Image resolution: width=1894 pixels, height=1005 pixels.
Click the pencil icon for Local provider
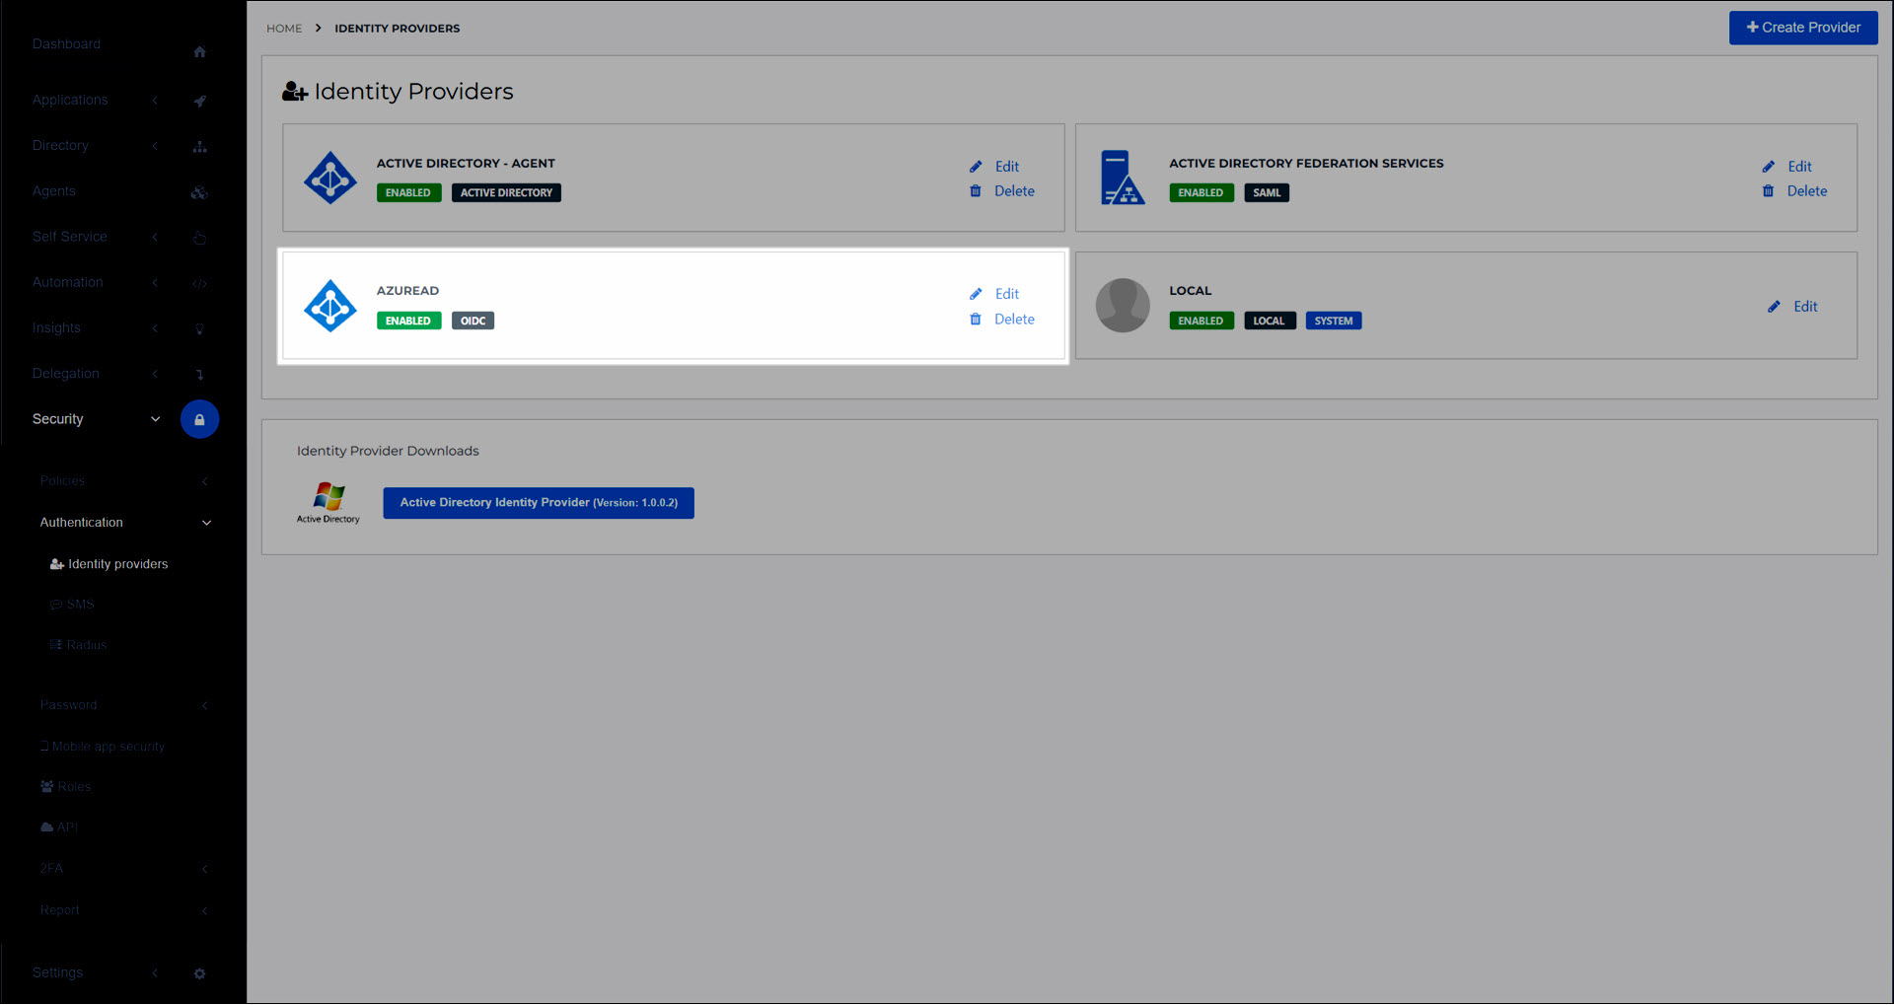[1774, 307]
